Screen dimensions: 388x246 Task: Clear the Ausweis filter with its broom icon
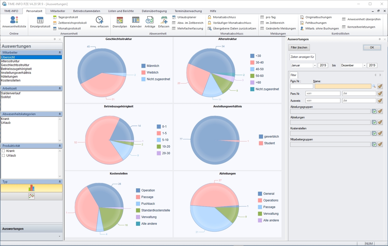[380, 101]
